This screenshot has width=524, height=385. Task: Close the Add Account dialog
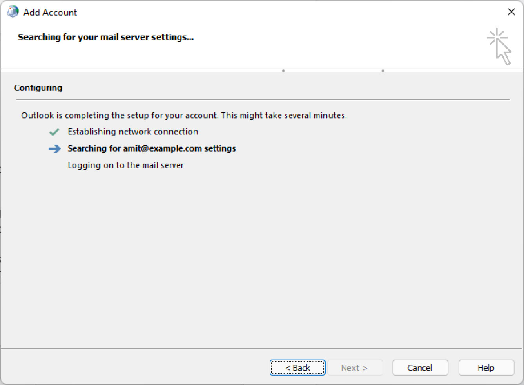point(511,12)
